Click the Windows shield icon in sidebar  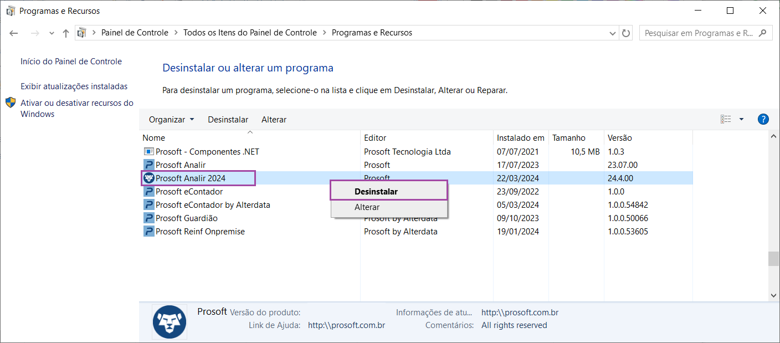[x=11, y=103]
